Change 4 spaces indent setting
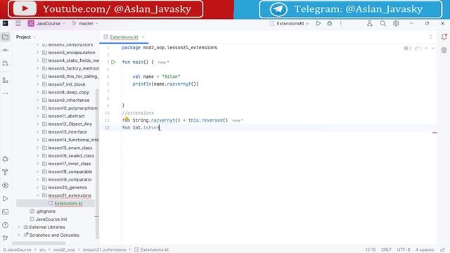This screenshot has height=253, width=450. tap(425, 250)
